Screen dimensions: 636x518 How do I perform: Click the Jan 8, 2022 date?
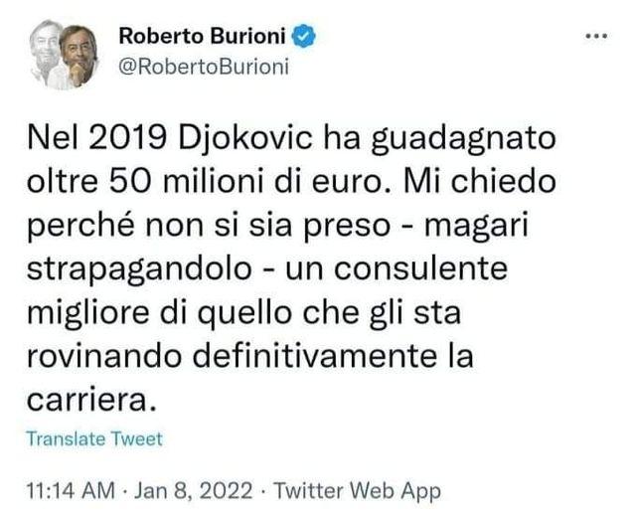(193, 490)
